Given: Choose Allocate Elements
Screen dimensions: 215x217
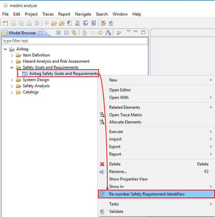Looking at the screenshot, I should (156, 122).
